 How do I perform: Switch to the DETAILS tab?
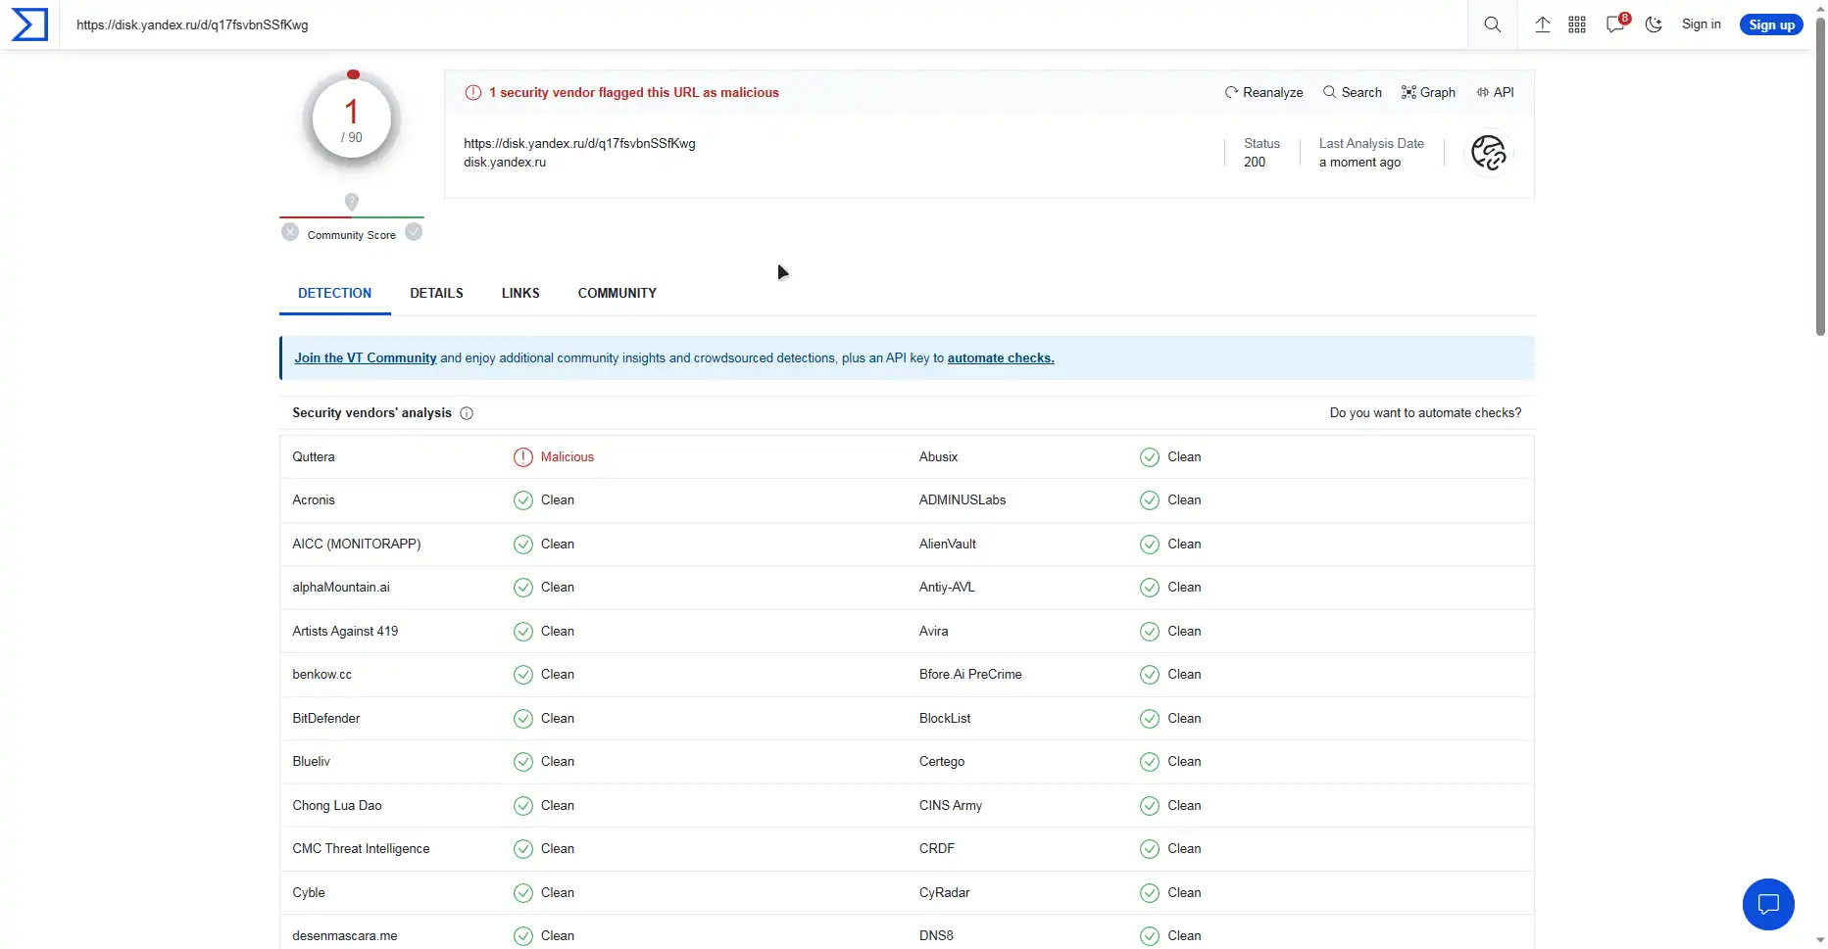436,293
